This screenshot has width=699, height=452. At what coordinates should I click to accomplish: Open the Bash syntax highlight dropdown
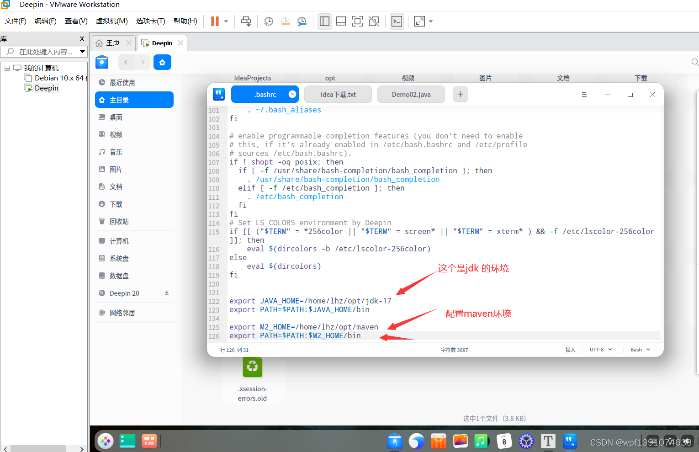coord(640,350)
